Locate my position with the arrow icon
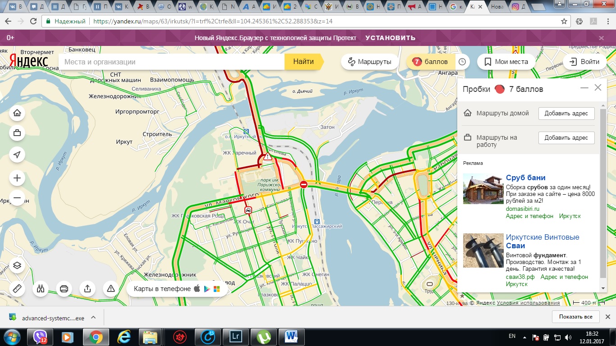616x346 pixels. pos(17,155)
